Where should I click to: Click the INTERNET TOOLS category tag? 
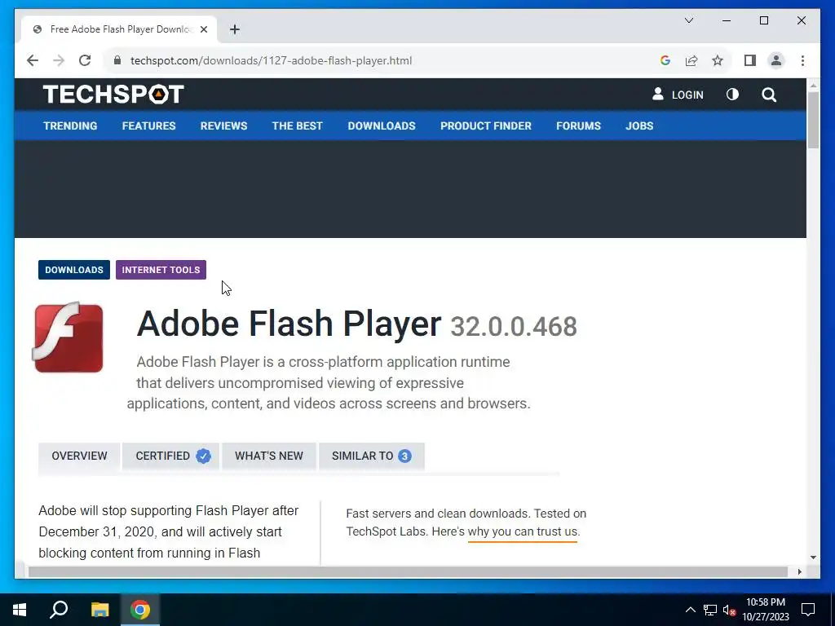click(x=161, y=270)
